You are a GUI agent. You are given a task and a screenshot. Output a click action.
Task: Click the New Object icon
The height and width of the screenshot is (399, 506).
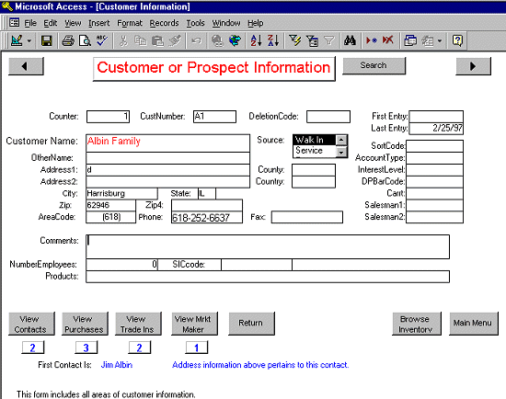tap(428, 41)
